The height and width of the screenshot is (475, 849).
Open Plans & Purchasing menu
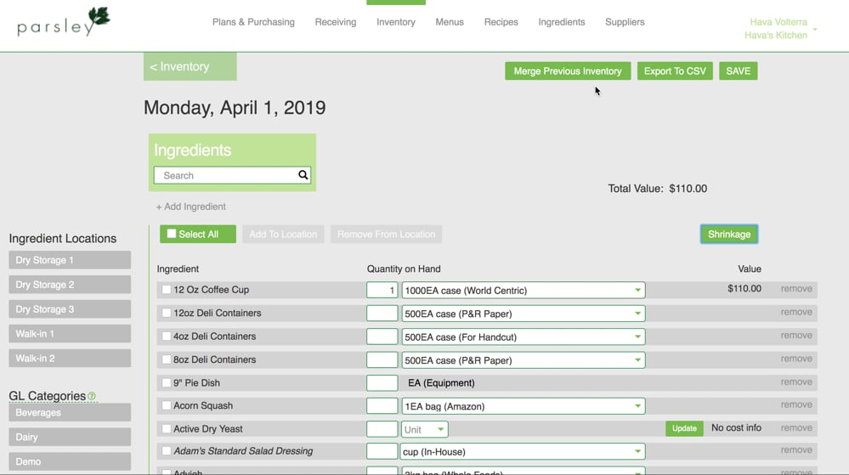point(253,22)
